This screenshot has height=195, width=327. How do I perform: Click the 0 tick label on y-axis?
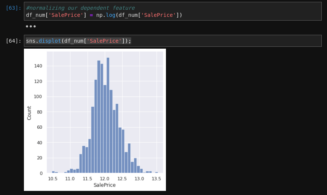[41, 173]
